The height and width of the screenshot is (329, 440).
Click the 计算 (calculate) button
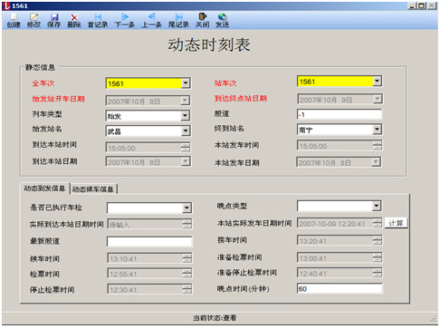point(396,223)
